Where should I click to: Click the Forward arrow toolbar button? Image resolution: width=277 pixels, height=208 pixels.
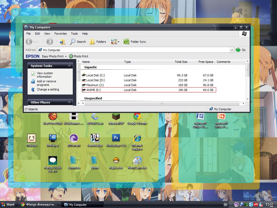(50, 42)
